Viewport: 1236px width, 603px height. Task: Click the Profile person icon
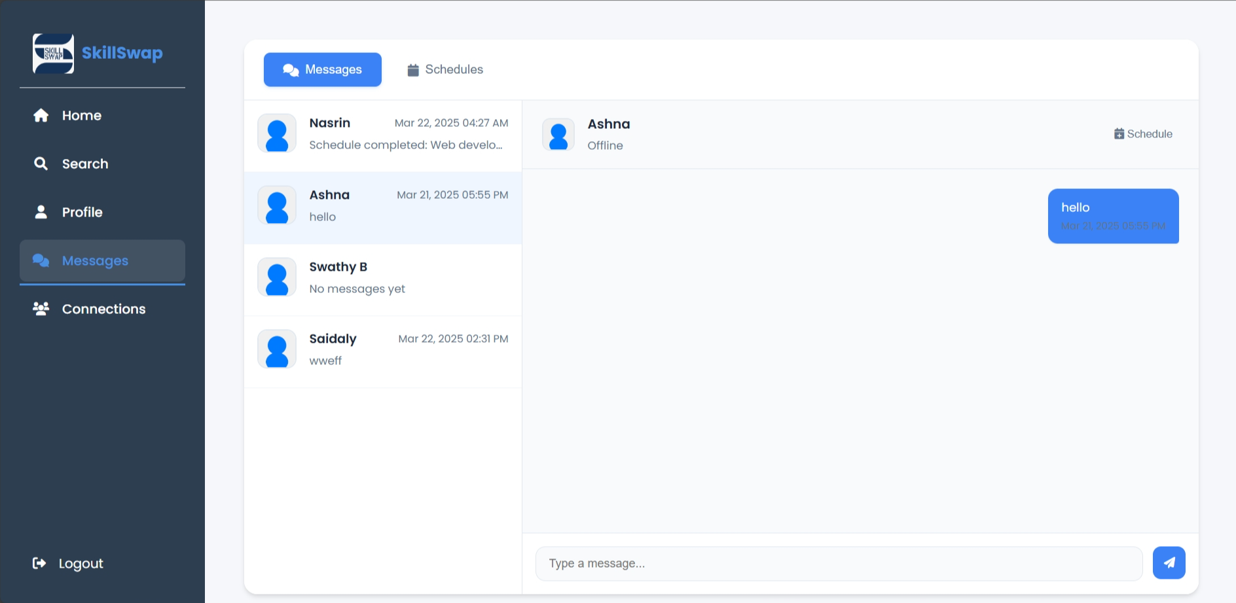41,212
